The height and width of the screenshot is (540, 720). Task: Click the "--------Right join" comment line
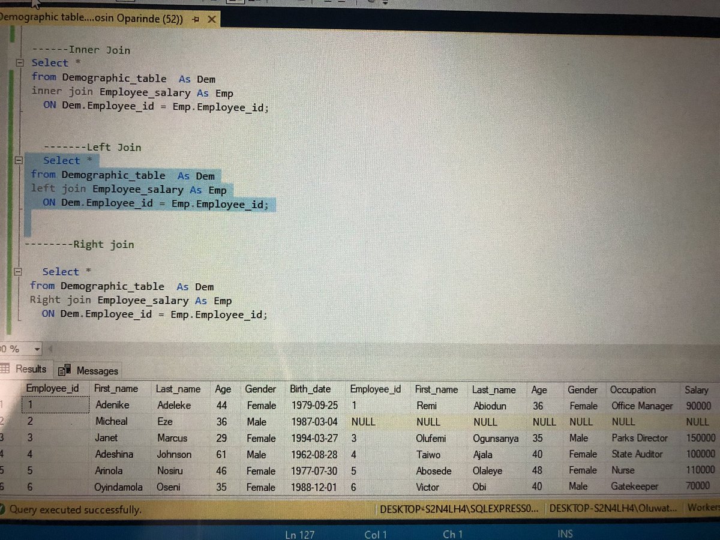point(79,245)
